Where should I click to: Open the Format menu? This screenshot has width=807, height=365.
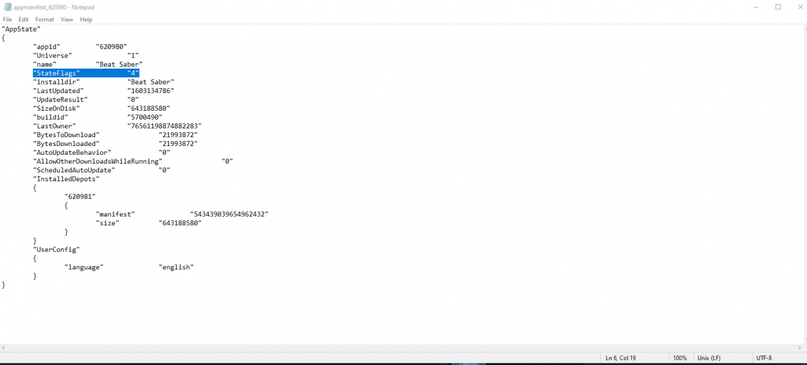45,20
